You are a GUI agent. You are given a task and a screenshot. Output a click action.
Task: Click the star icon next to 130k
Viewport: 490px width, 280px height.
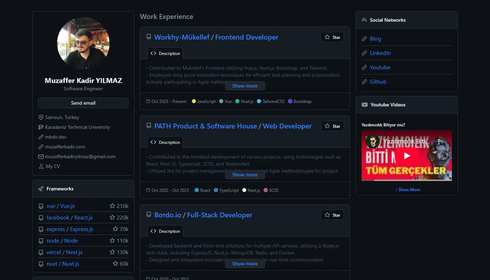(112, 252)
